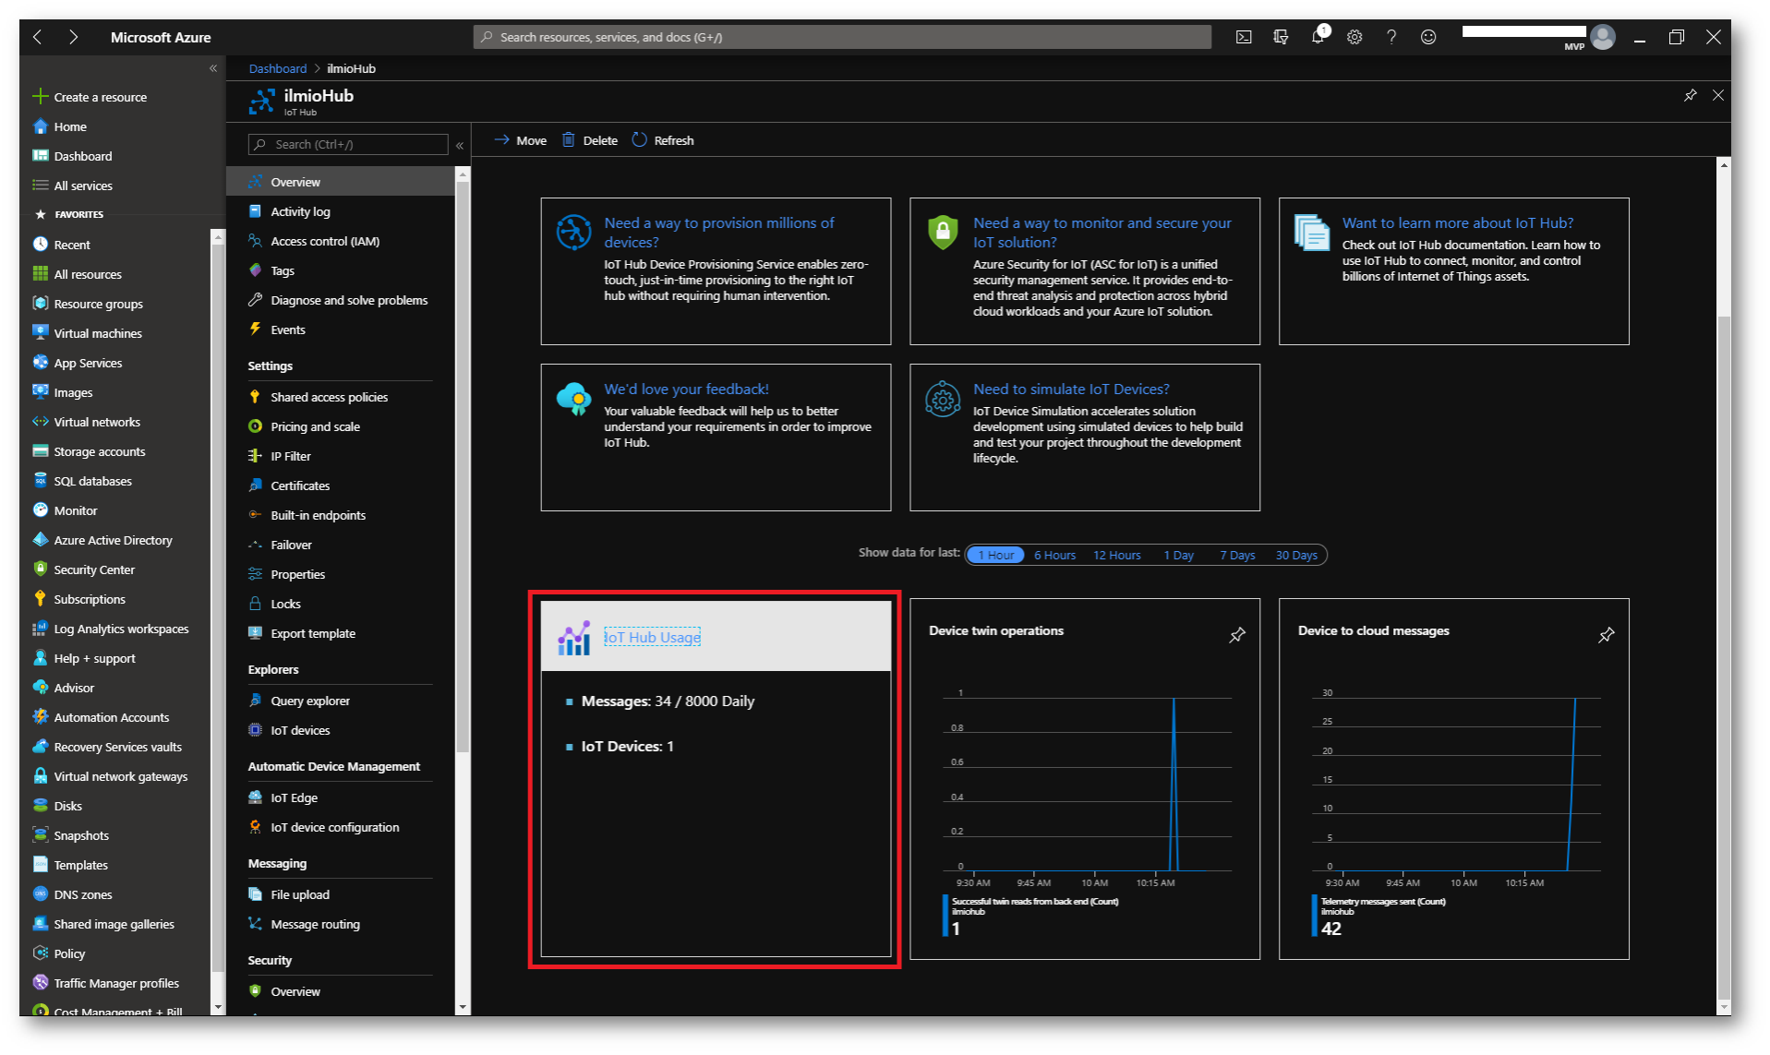
Task: Pin the ilmioHub blade to dashboard
Action: [1690, 96]
